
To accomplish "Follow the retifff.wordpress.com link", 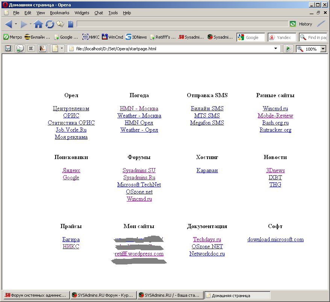I will click(139, 254).
